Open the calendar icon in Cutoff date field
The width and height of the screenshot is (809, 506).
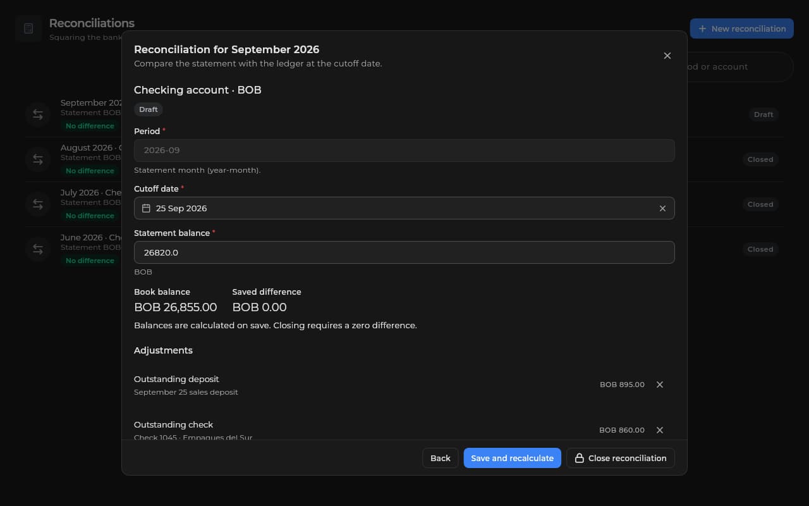(146, 208)
